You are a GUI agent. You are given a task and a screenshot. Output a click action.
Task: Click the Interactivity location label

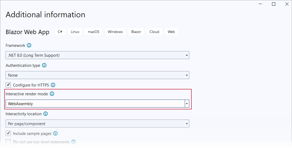[23, 114]
